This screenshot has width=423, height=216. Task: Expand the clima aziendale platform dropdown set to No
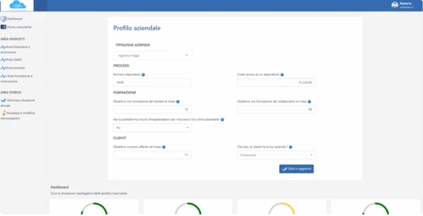pyautogui.click(x=152, y=128)
